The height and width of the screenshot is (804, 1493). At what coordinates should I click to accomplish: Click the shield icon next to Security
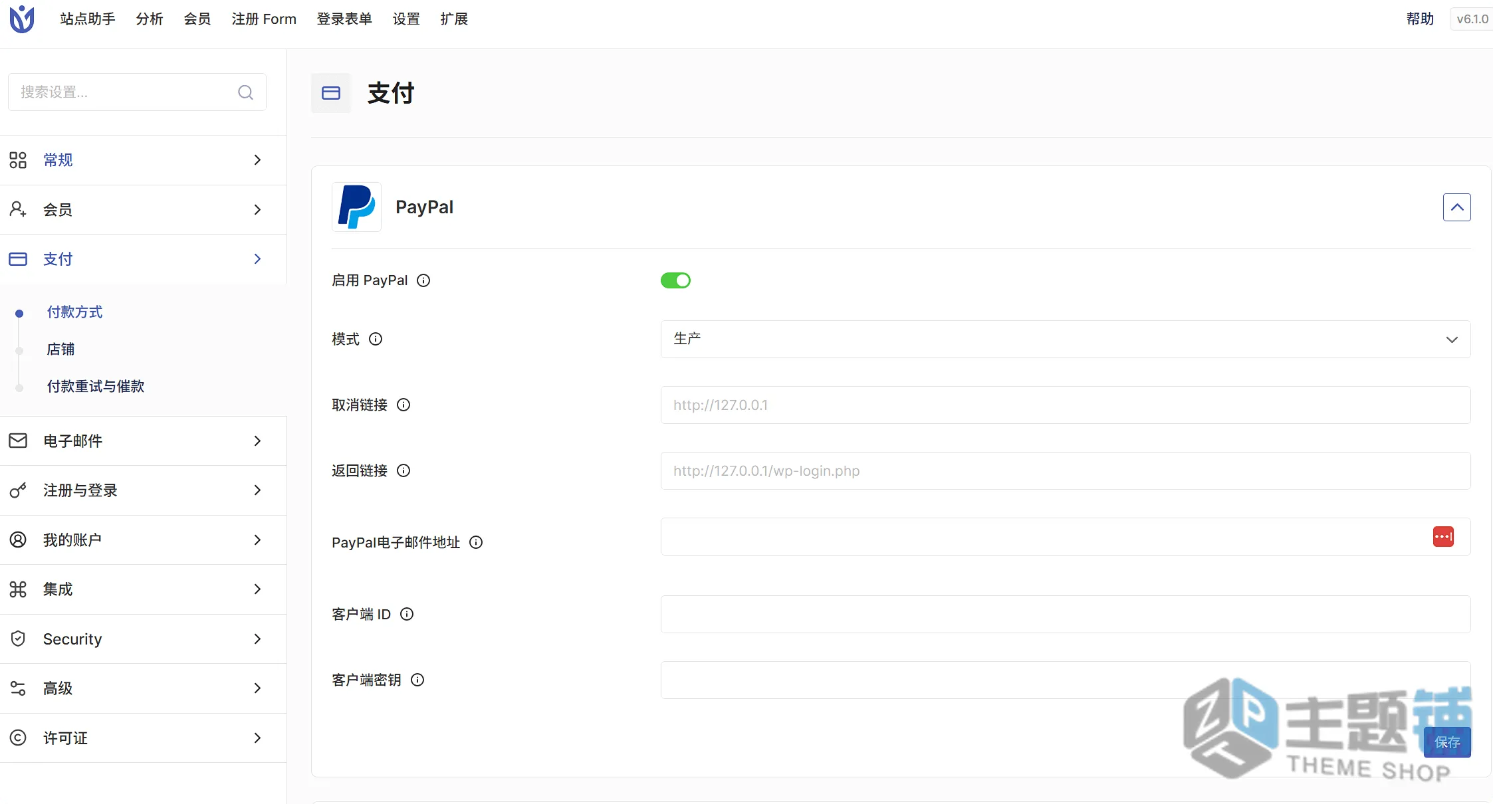tap(18, 639)
